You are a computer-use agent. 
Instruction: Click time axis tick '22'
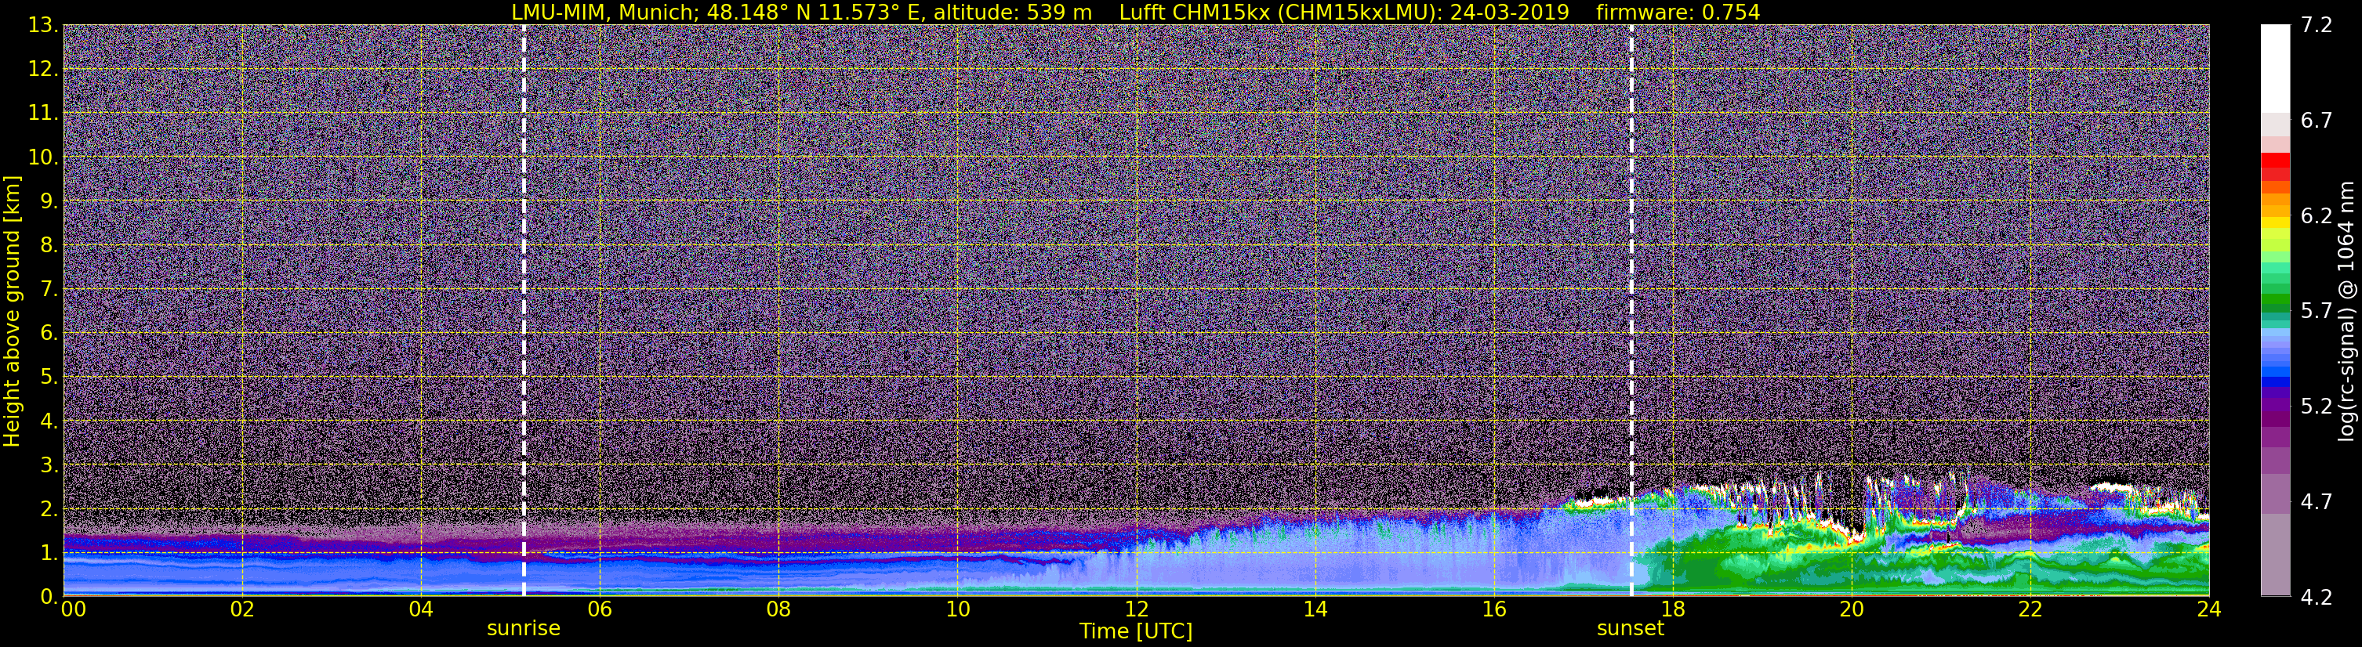pos(2030,609)
